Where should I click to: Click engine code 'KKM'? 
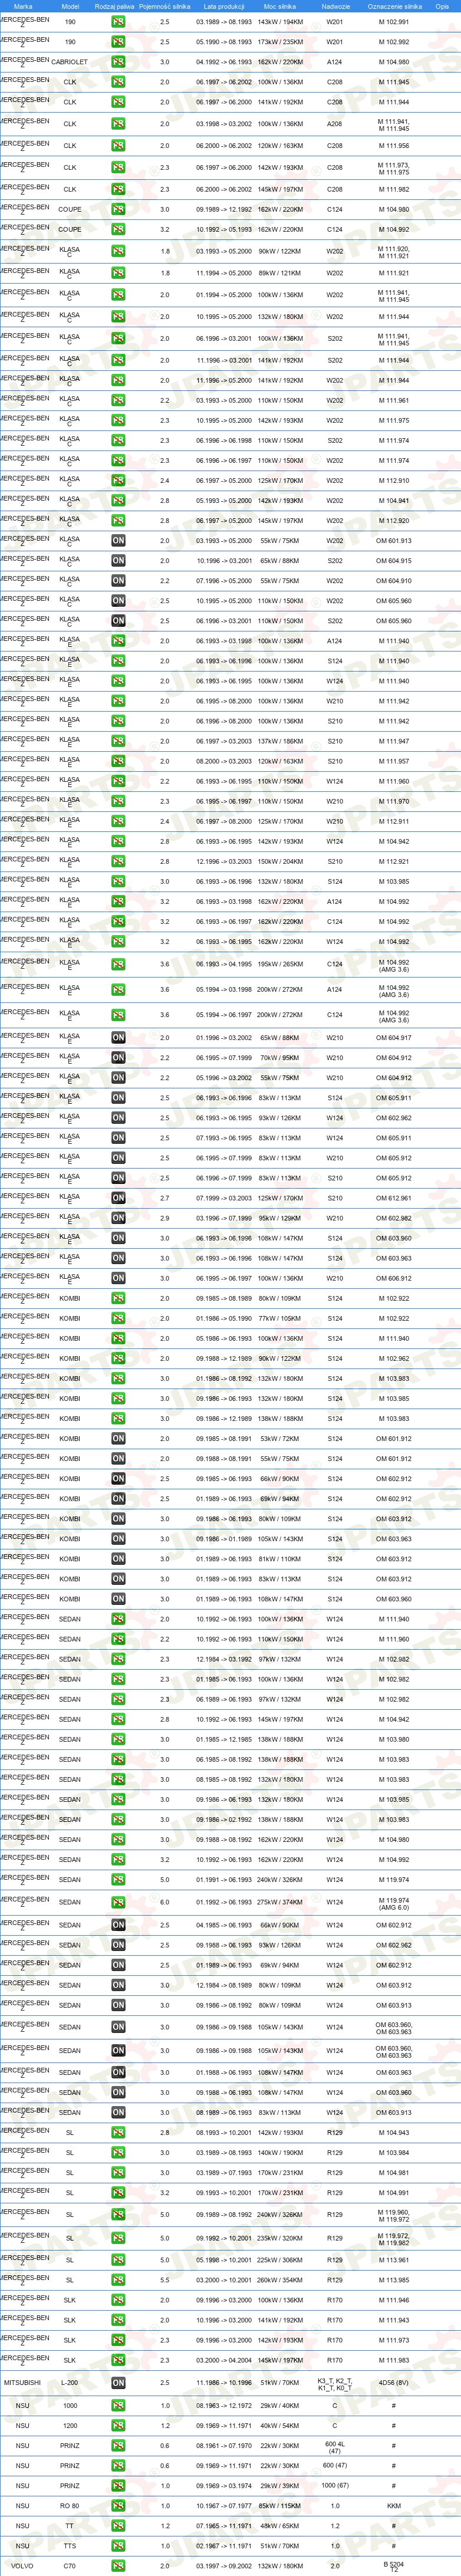pos(394,2506)
